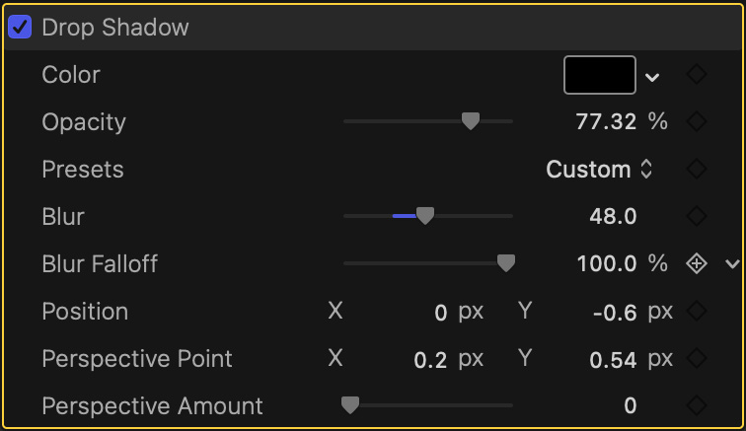746x431 pixels.
Task: Open the Presets Custom popup menu
Action: (599, 170)
